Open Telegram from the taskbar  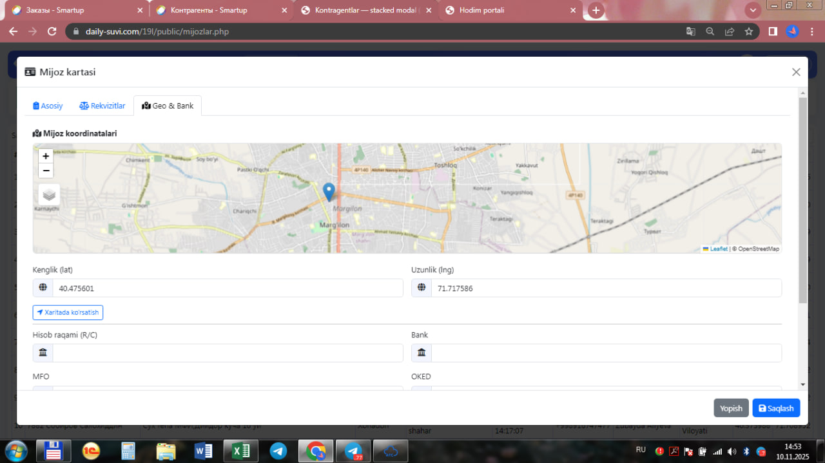point(278,451)
